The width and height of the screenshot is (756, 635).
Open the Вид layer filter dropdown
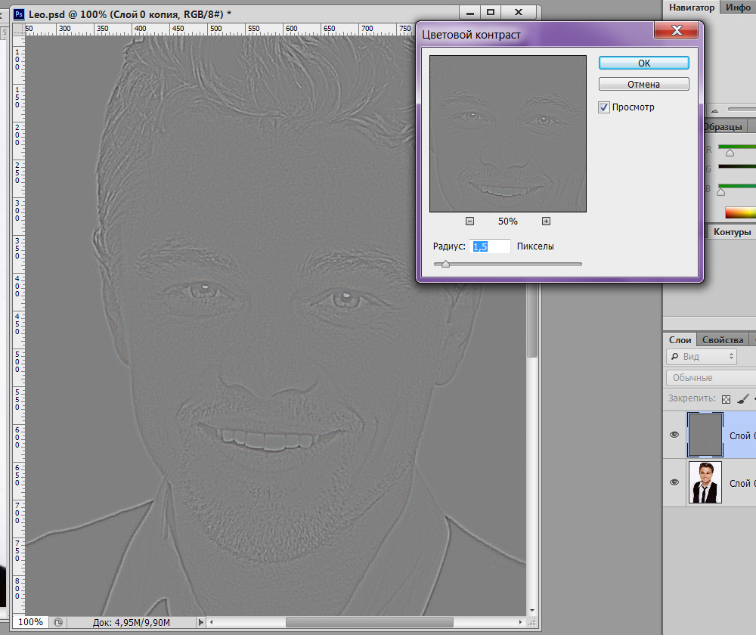[702, 356]
